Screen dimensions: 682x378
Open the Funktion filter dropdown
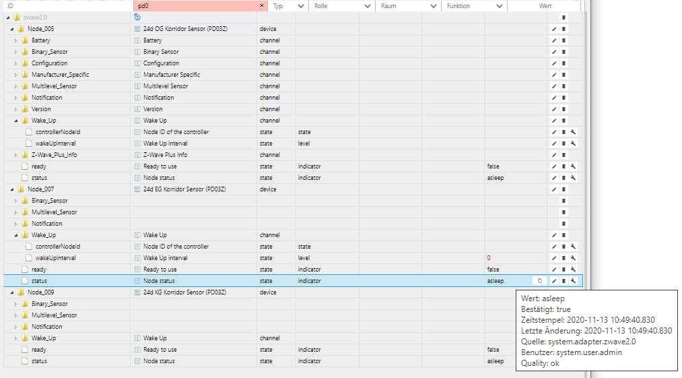click(500, 6)
